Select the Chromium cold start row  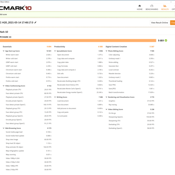tap(28, 74)
